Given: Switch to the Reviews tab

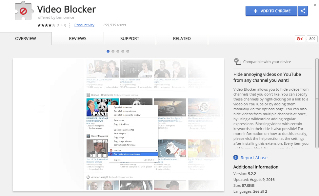Looking at the screenshot, I should click(78, 38).
